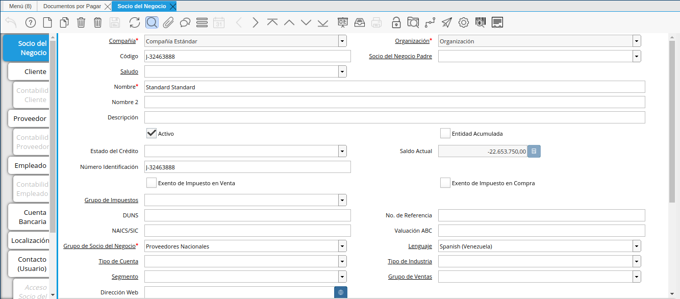Click the Refresh arrows icon
Screen dimensions: 680x299
pyautogui.click(x=134, y=22)
